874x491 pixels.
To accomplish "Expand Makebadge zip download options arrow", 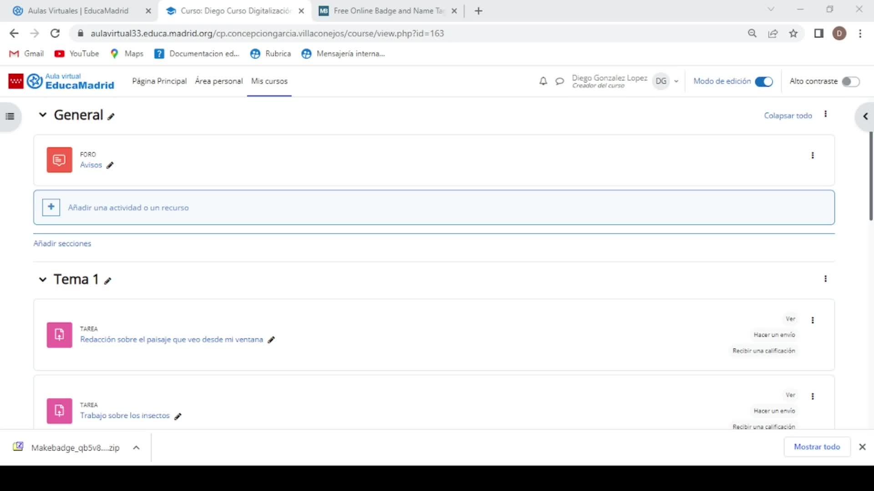I will [136, 447].
